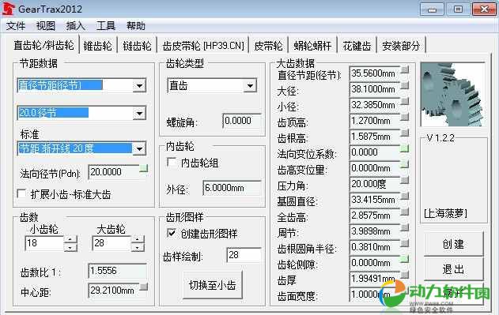Click the small button beside 压力角 20.000度 field
This screenshot has height=315, width=499.
pos(404,181)
